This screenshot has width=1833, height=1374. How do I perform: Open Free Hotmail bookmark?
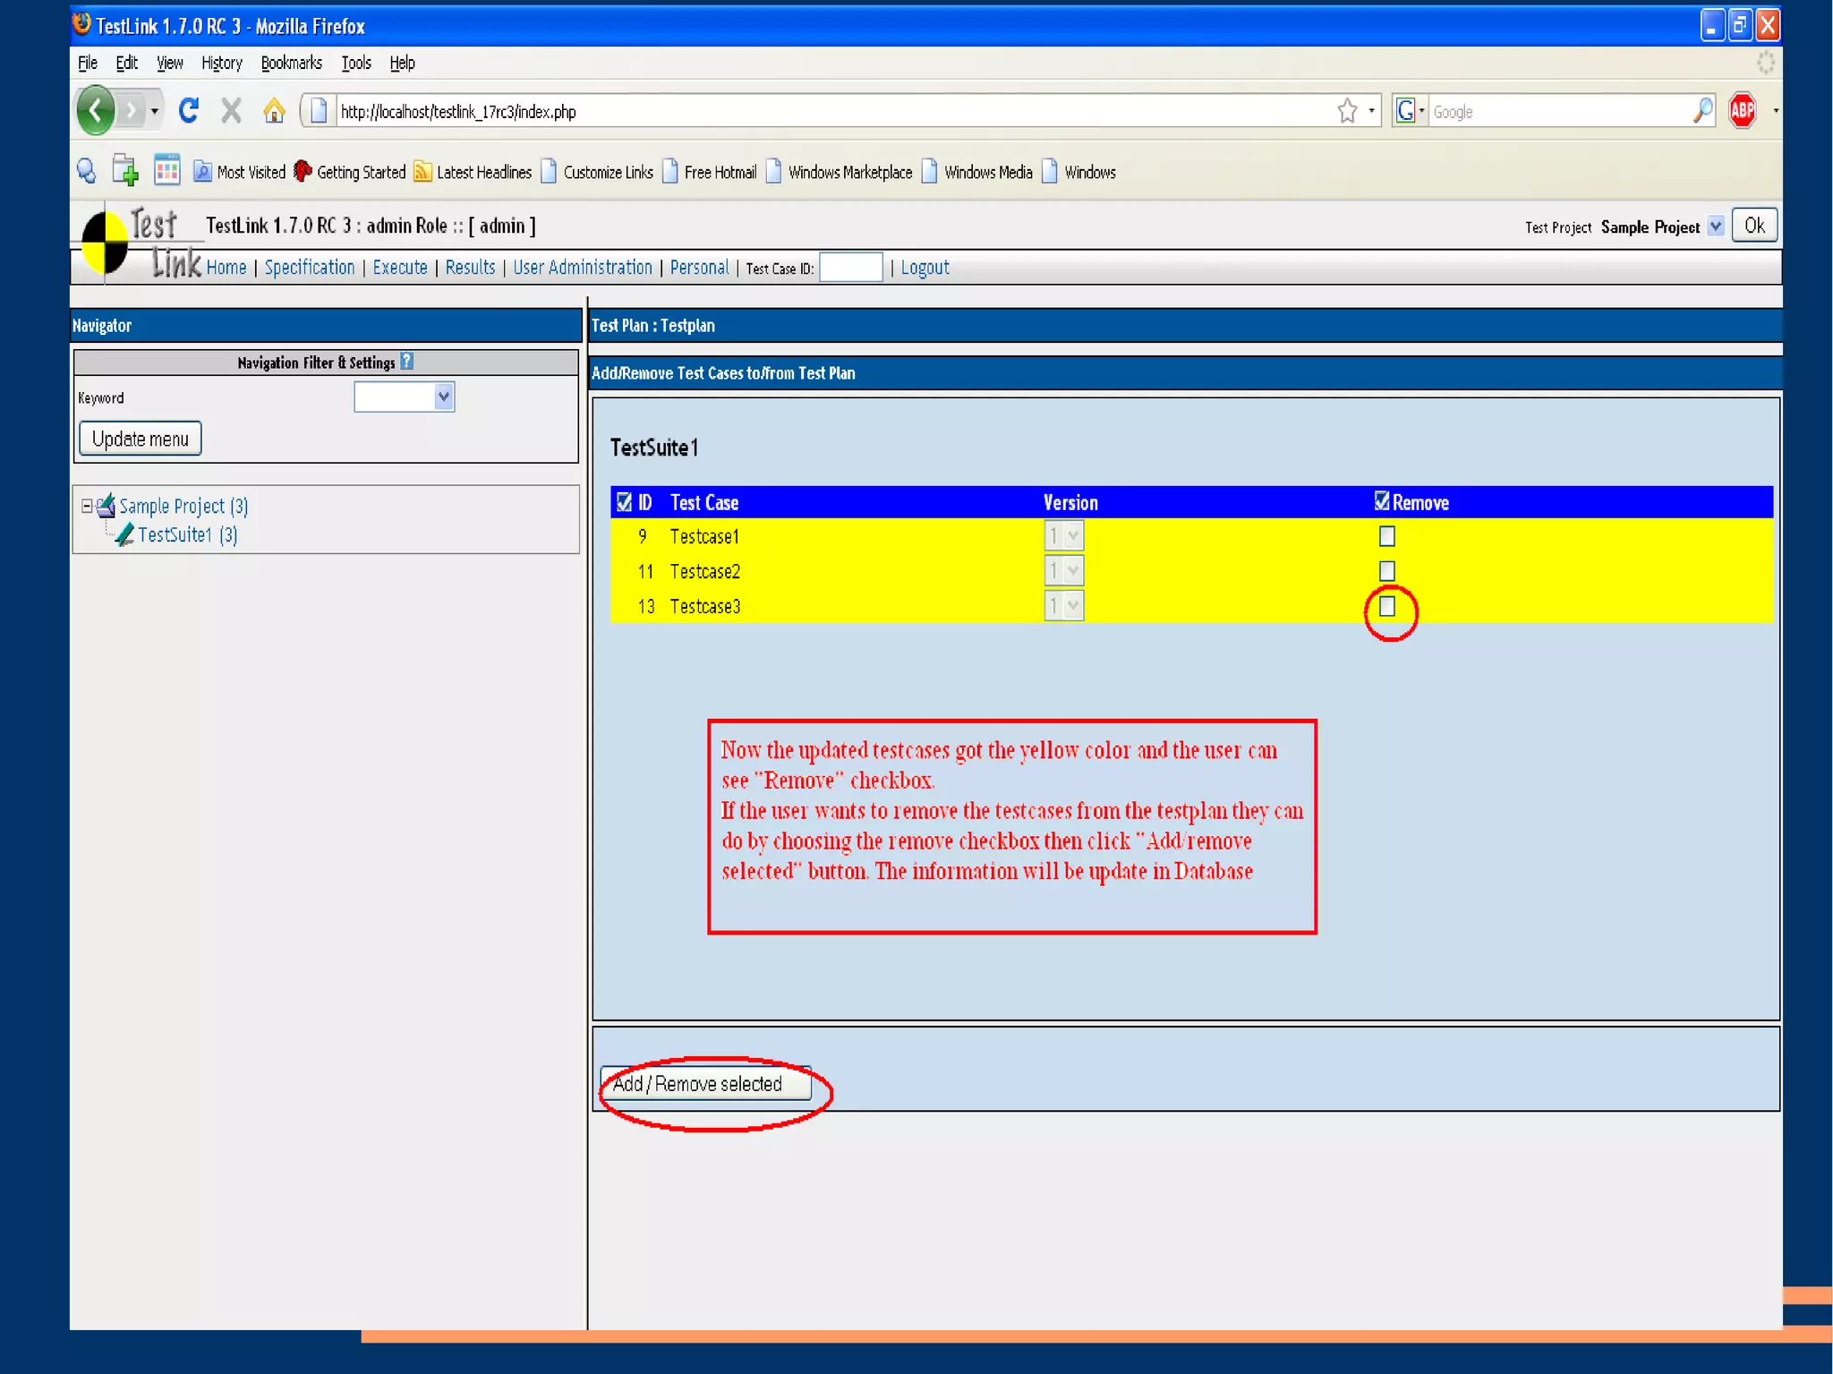pyautogui.click(x=710, y=172)
